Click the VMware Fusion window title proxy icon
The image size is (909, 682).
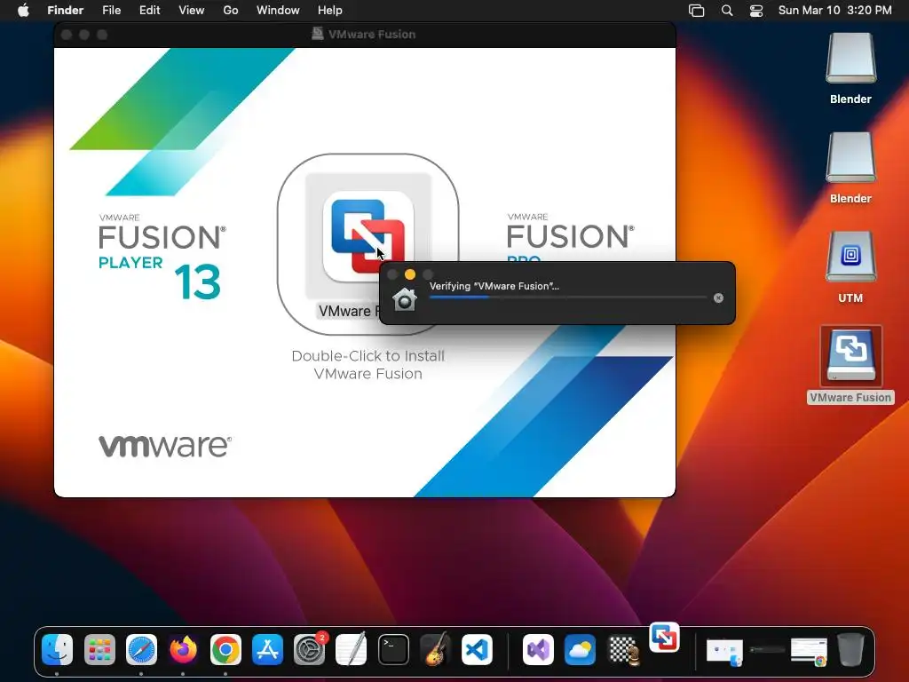pyautogui.click(x=317, y=34)
